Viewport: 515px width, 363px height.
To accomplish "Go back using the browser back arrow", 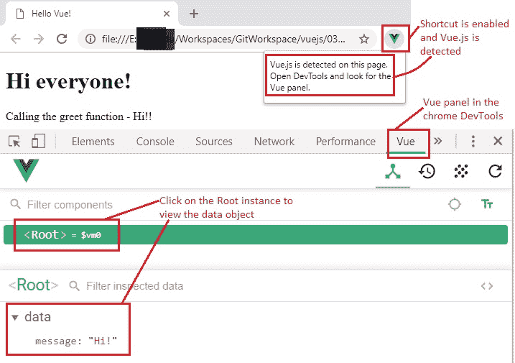I will (x=15, y=39).
